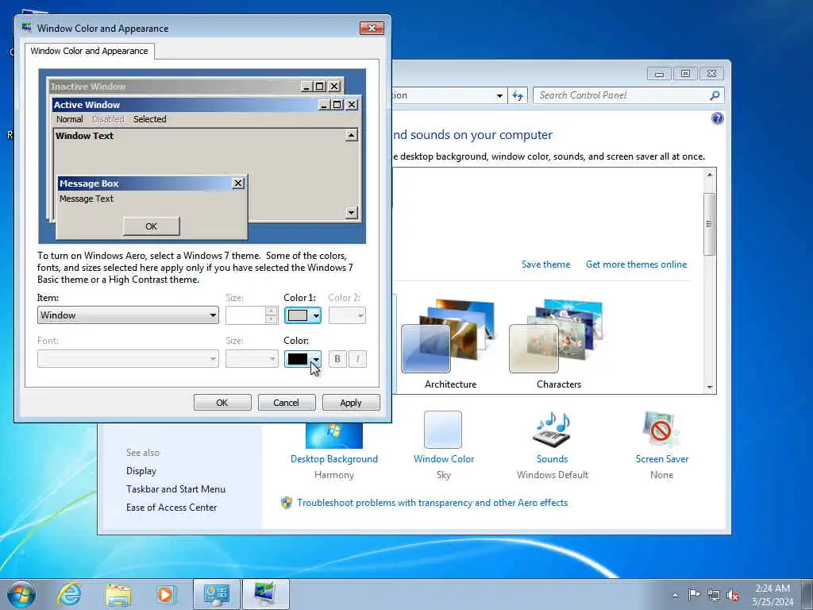Click the black font Color swatch
This screenshot has width=813, height=610.
coord(298,359)
